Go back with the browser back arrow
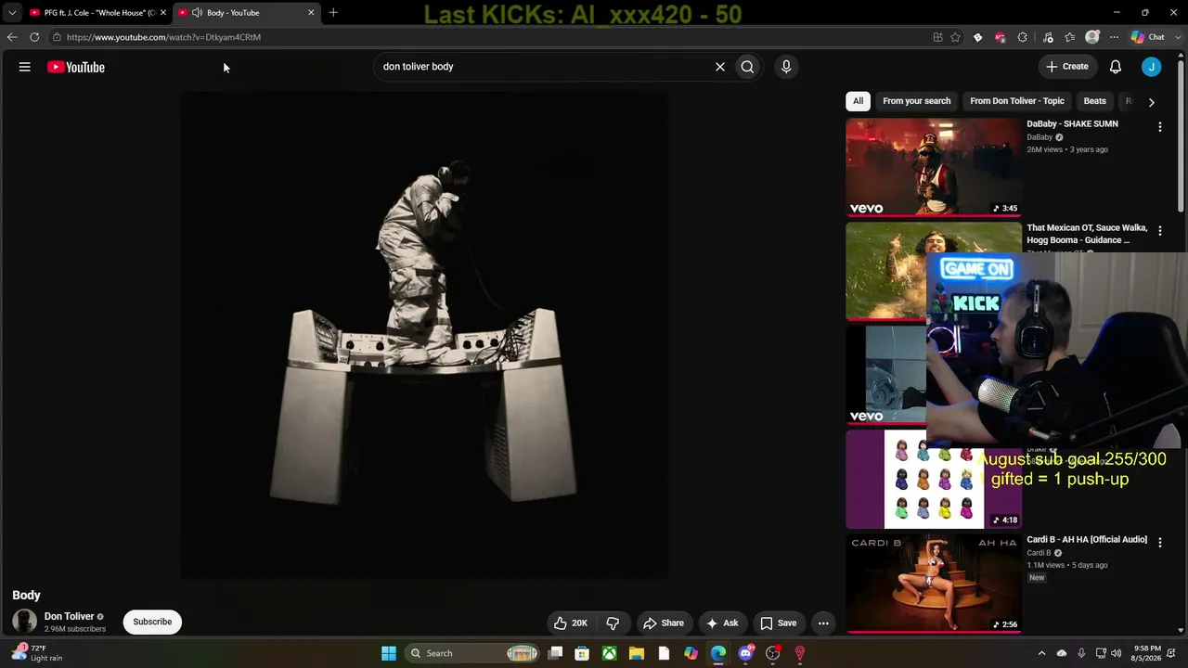The image size is (1188, 668). (x=11, y=37)
